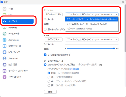Enable 別のオーディオ デバイス checkbox
This screenshot has height=97, width=126.
(x=45, y=29)
